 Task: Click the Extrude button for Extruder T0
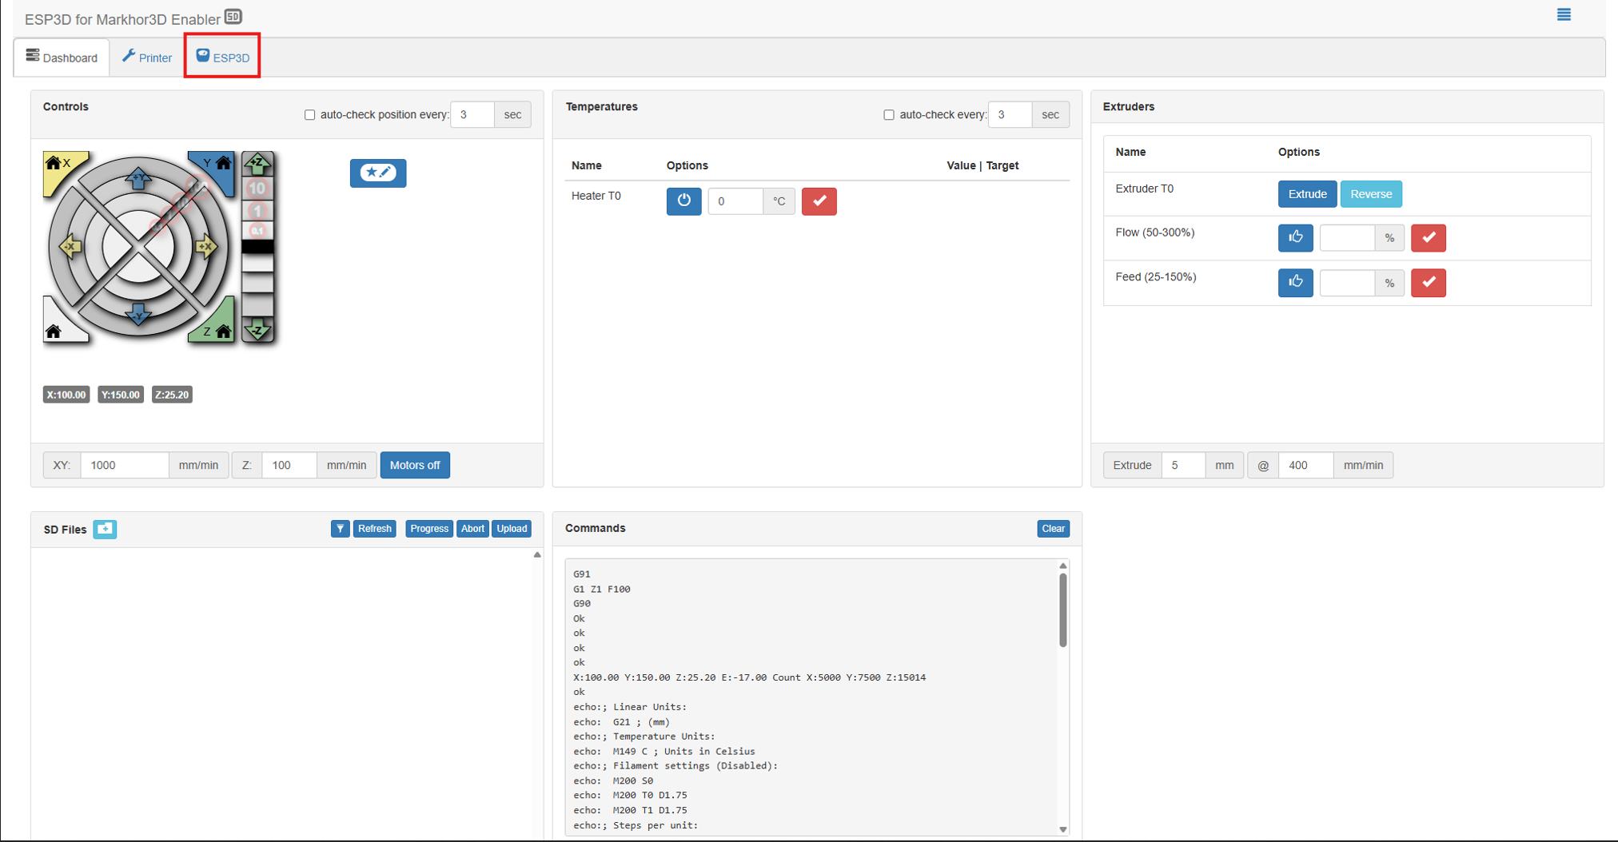(x=1306, y=194)
